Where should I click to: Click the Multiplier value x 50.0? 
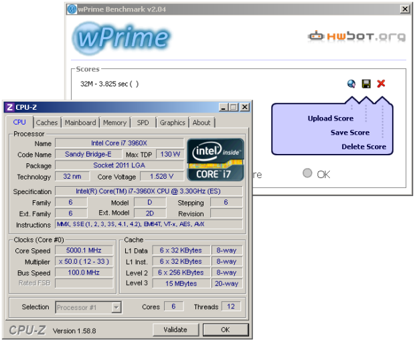[84, 262]
